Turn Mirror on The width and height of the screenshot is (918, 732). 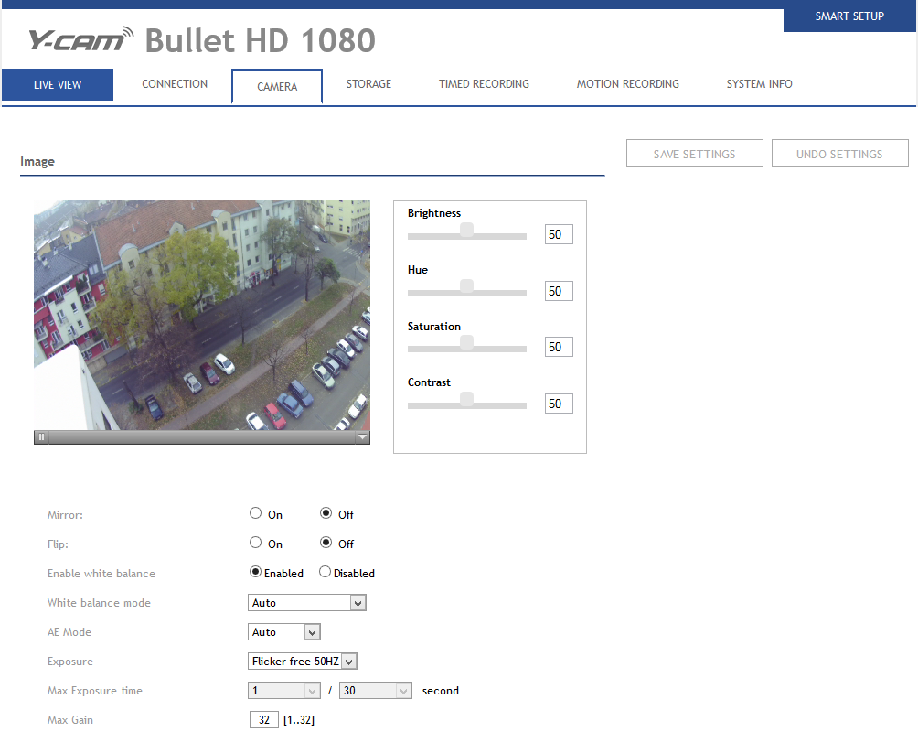click(x=256, y=513)
